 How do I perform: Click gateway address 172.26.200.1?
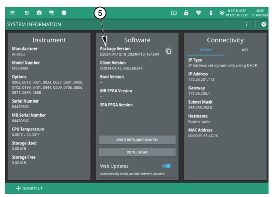(x=199, y=93)
